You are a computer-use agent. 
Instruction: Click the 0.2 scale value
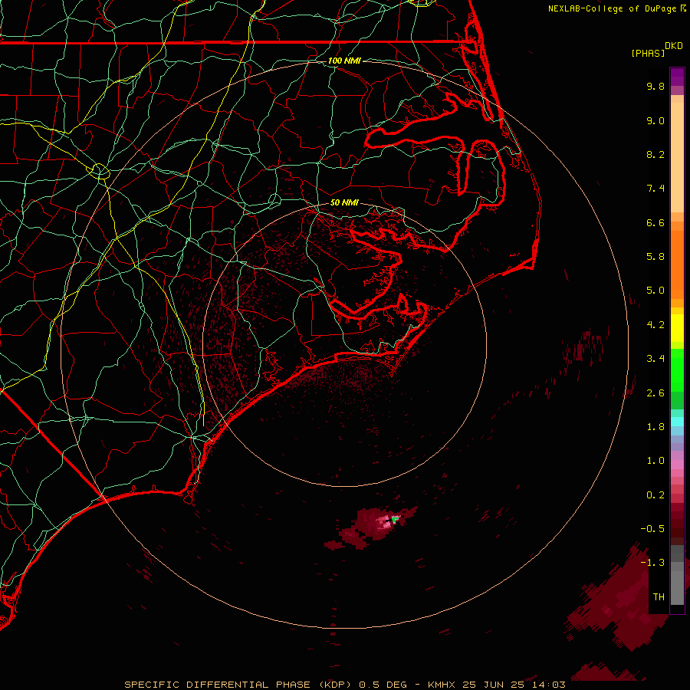click(x=655, y=495)
